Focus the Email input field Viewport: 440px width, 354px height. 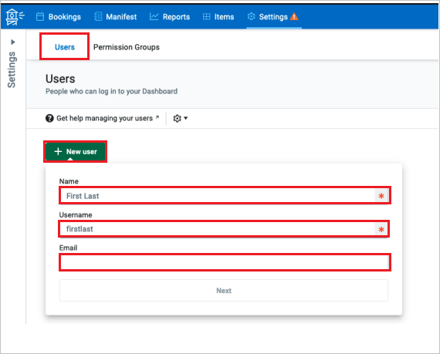point(225,263)
